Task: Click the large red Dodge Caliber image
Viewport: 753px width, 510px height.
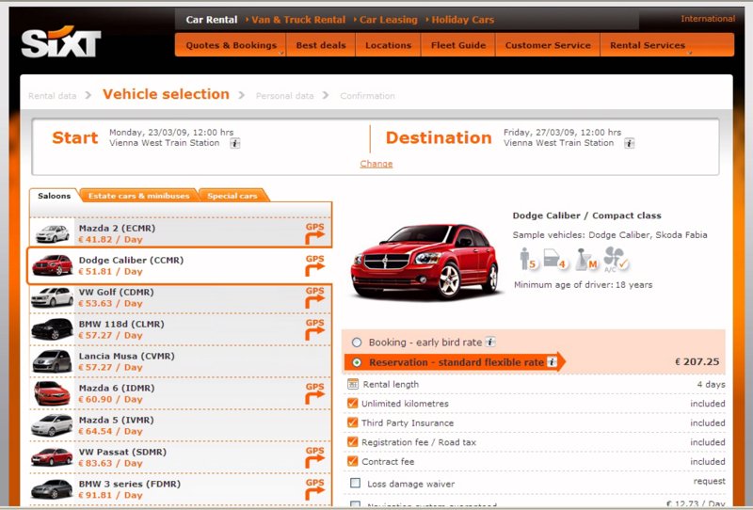Action: coord(425,261)
